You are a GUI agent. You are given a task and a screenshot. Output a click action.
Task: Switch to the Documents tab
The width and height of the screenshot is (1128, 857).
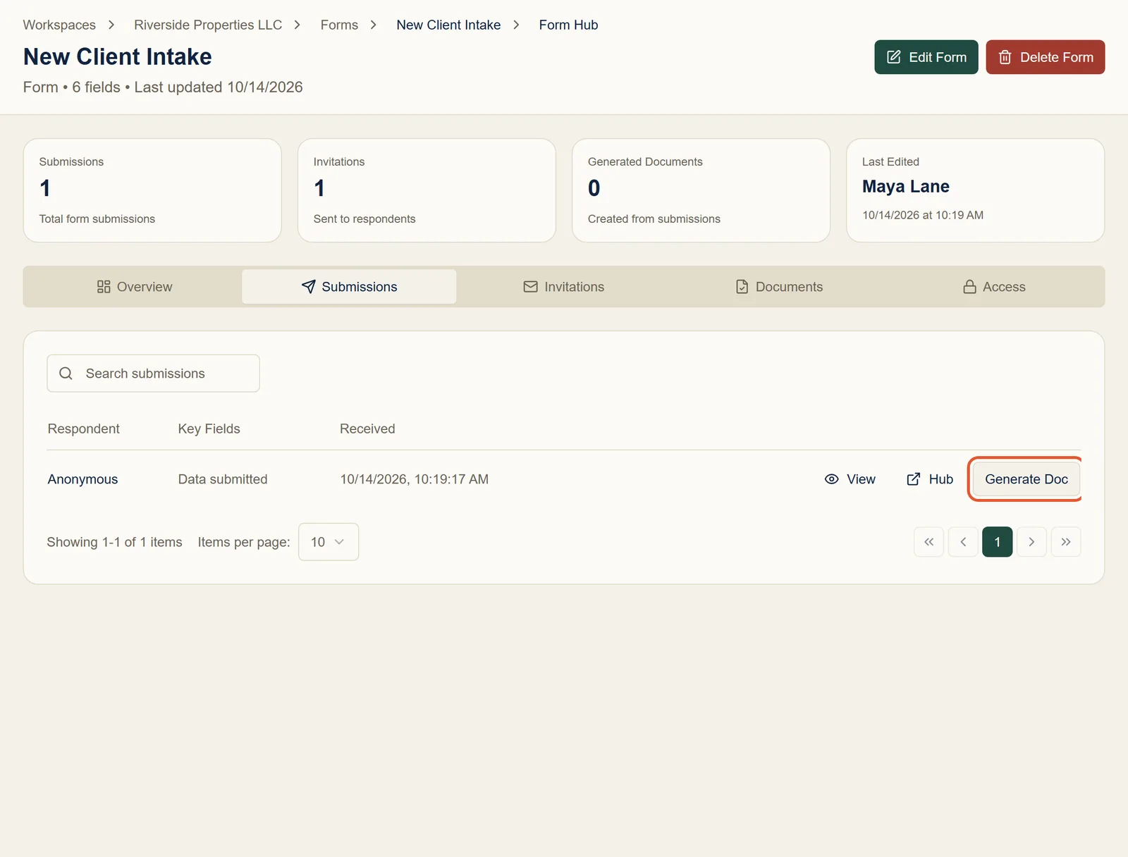[779, 287]
